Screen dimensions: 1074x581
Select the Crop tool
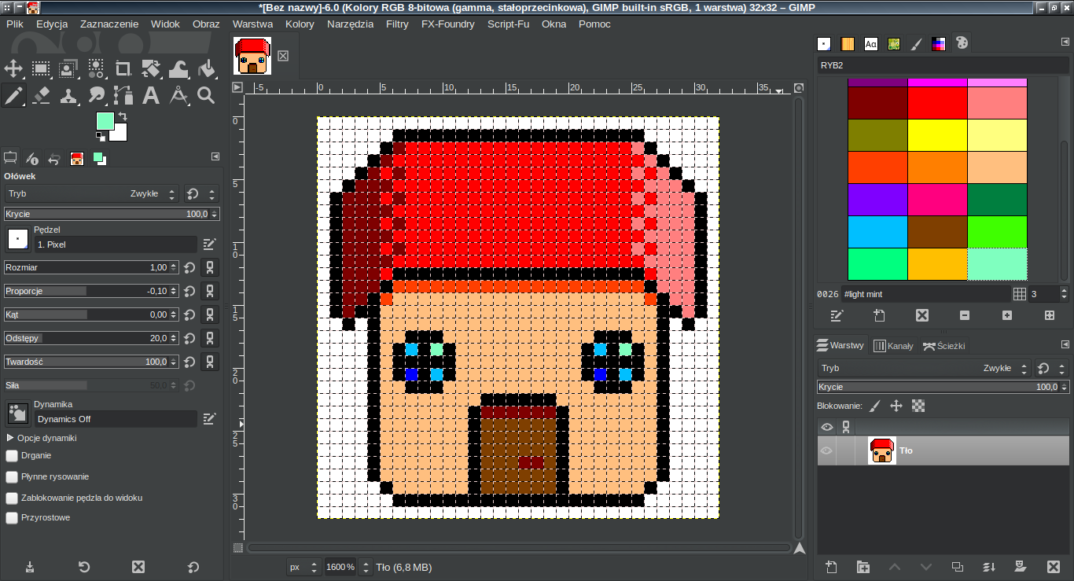[x=123, y=68]
